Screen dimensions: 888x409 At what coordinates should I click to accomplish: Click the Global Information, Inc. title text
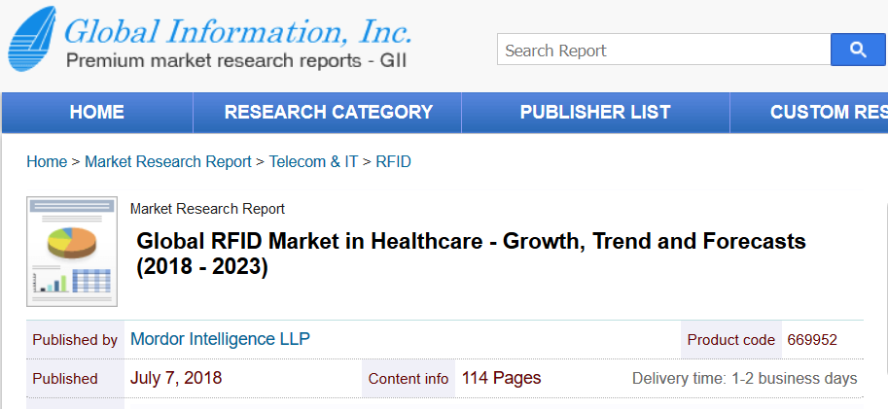coord(238,31)
